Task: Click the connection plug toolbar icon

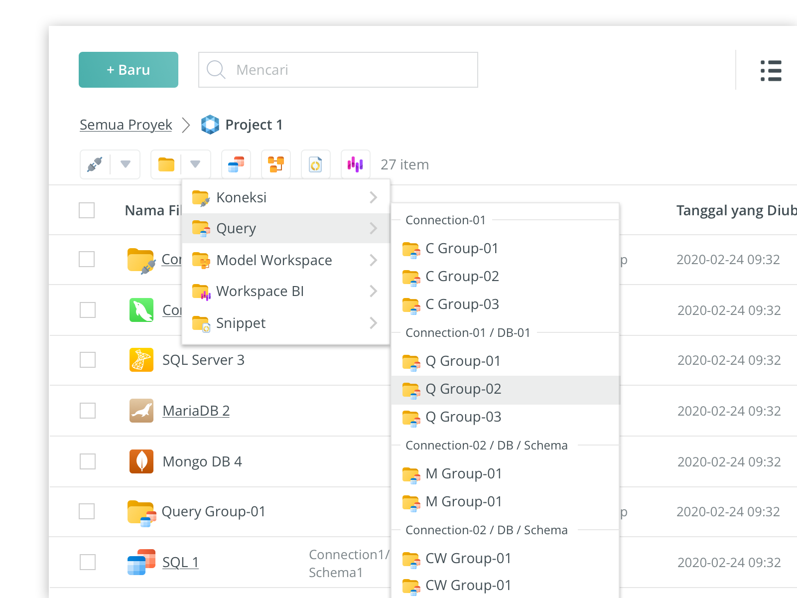Action: click(95, 164)
